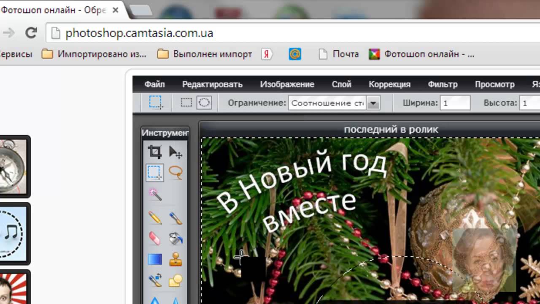The image size is (540, 304).
Task: Open the Изображение menu
Action: pyautogui.click(x=287, y=84)
